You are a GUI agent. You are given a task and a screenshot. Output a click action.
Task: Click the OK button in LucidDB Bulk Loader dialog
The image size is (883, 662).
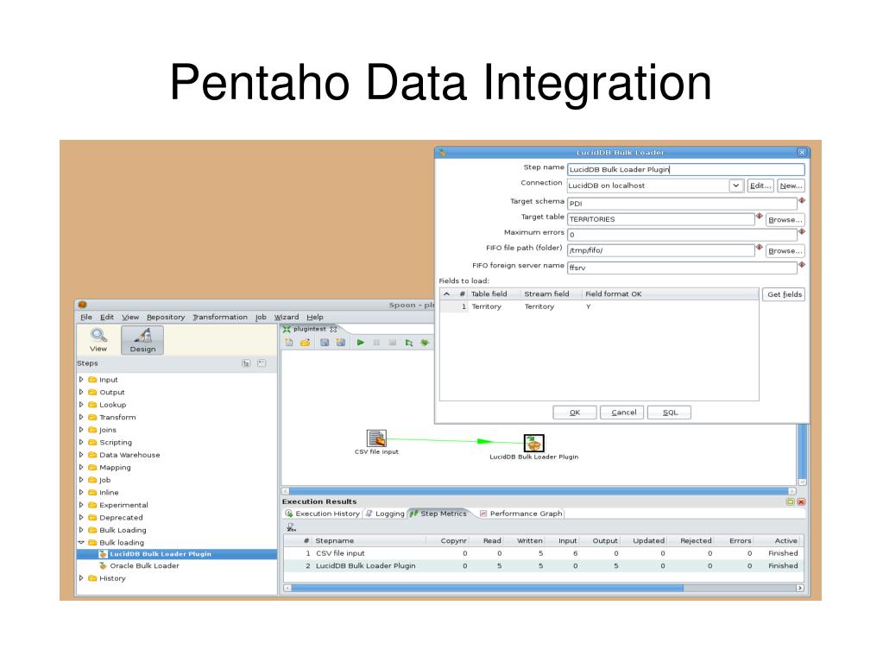click(574, 413)
